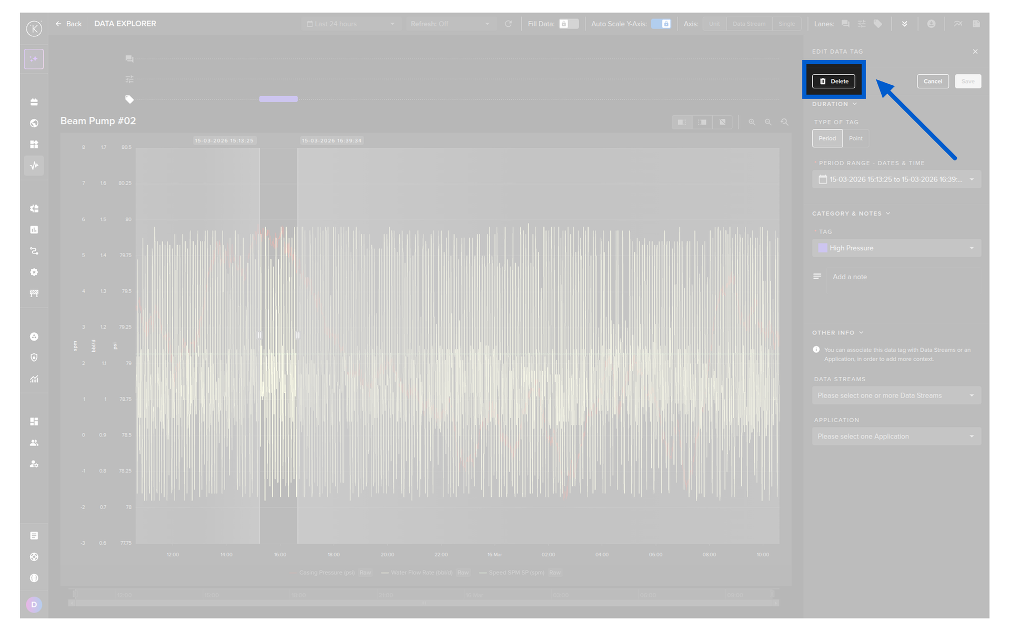This screenshot has height=631, width=1010.
Task: Open the Data Streams selection dropdown
Action: click(x=896, y=396)
